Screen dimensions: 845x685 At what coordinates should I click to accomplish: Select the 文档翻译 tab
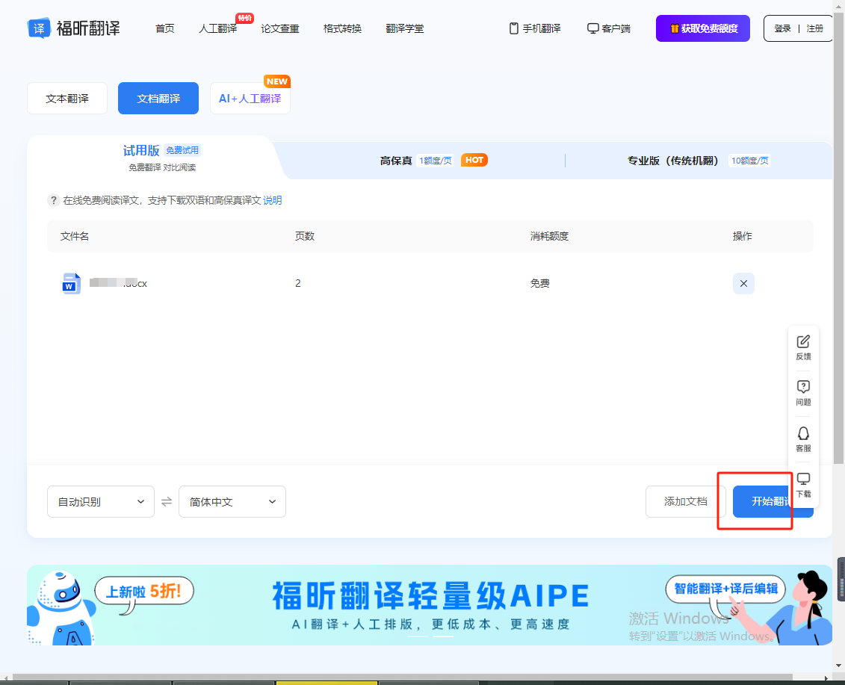point(158,98)
